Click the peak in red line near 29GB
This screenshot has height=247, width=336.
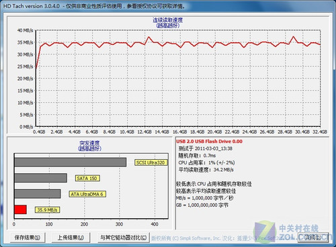coord(294,37)
